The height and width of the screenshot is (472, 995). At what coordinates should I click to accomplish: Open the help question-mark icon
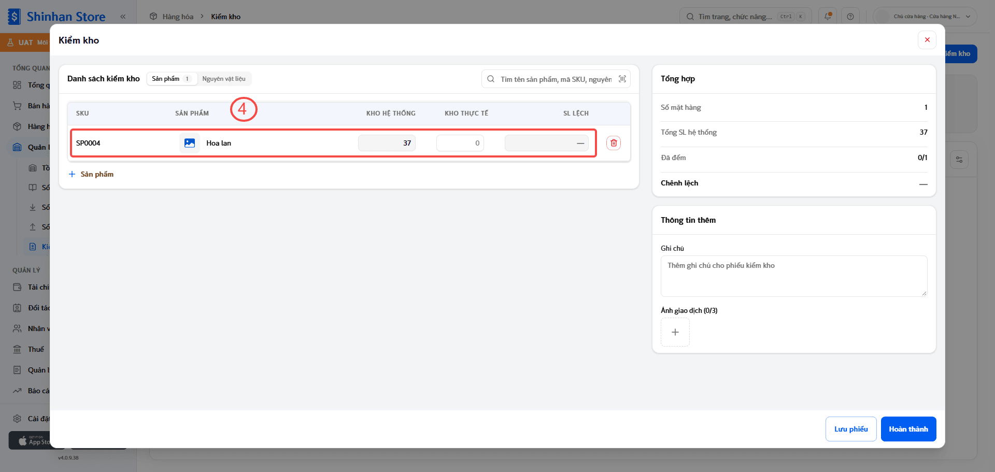point(850,17)
